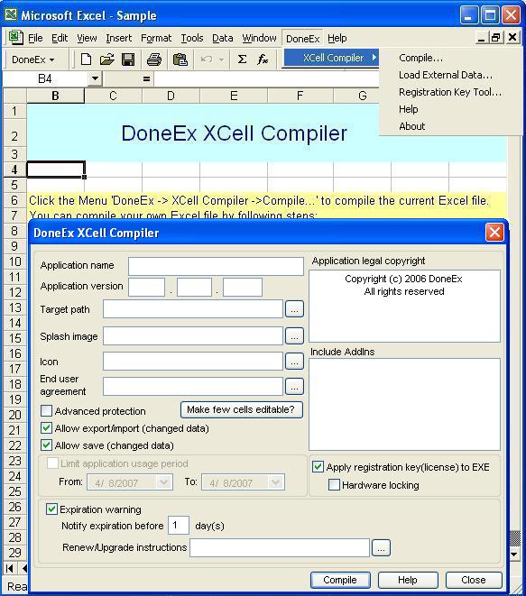Open the Tools menu

pyautogui.click(x=192, y=38)
